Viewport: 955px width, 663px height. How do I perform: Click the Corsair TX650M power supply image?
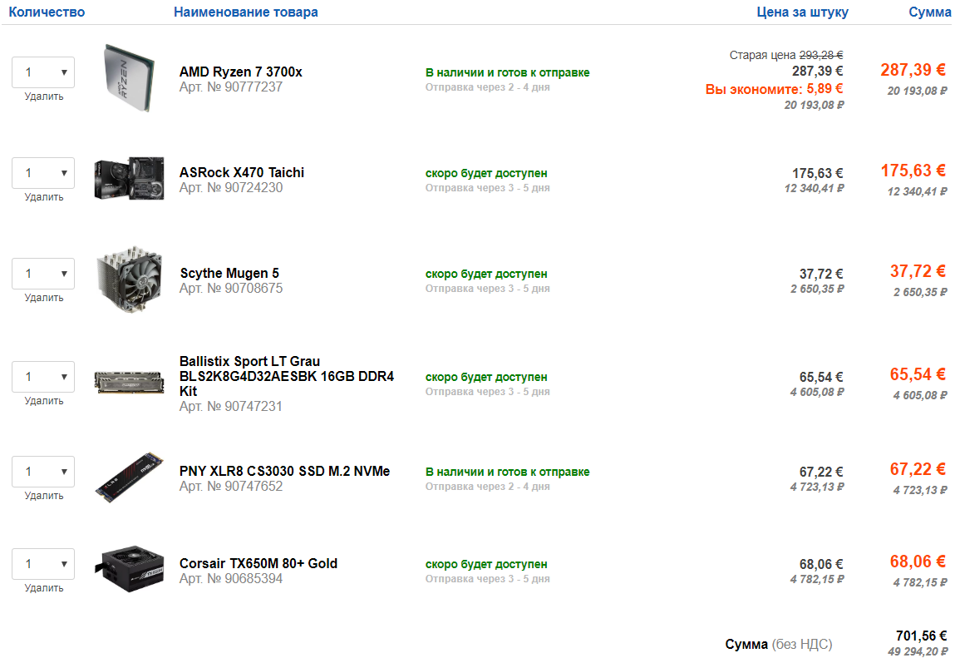[129, 570]
